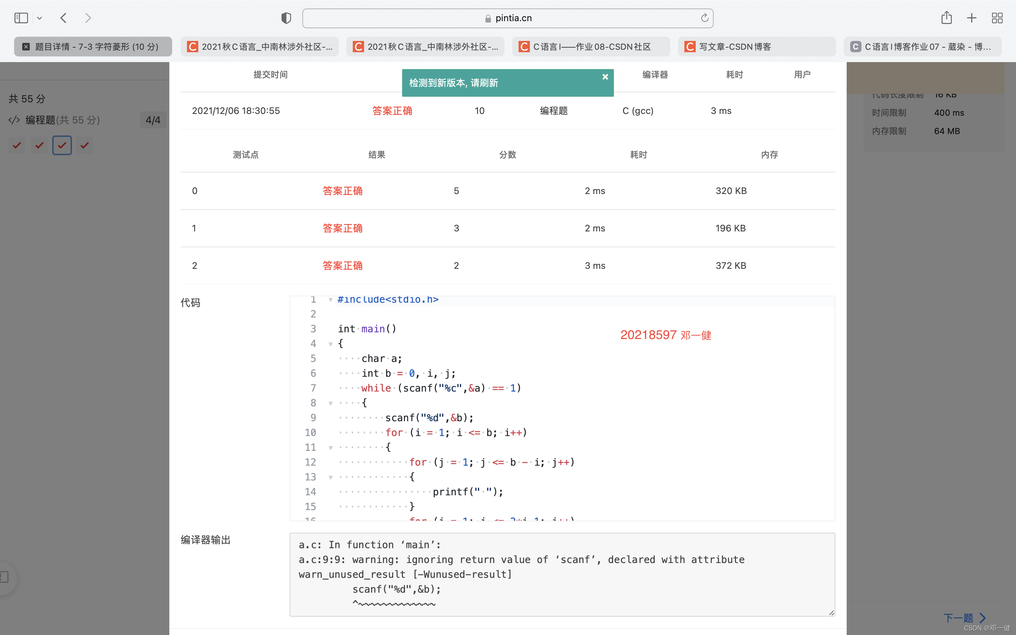Screen dimensions: 1016x635
Task: Click the compiler output text area
Action: coord(562,575)
